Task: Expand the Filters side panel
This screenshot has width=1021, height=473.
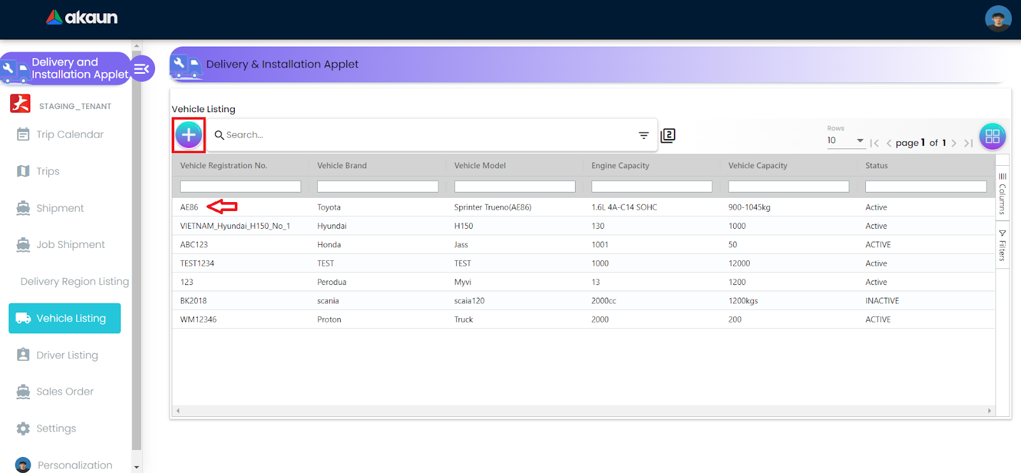Action: pyautogui.click(x=1002, y=245)
